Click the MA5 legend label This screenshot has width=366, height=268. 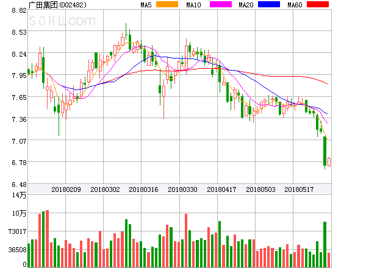click(146, 5)
